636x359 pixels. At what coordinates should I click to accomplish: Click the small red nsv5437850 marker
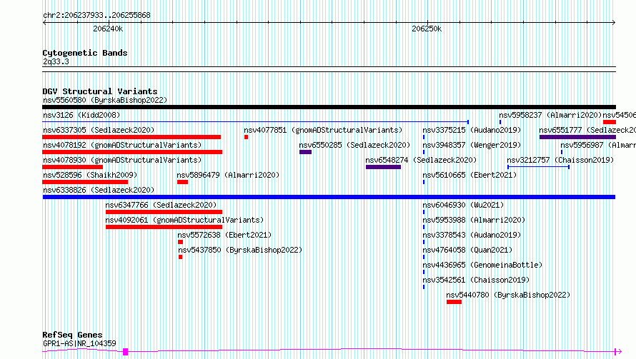181,257
